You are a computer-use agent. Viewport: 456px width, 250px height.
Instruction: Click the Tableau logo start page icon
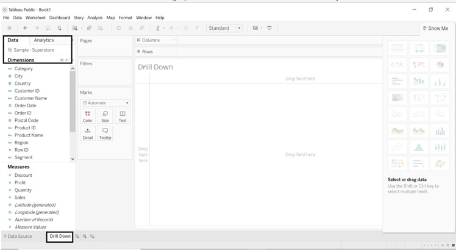click(x=10, y=28)
